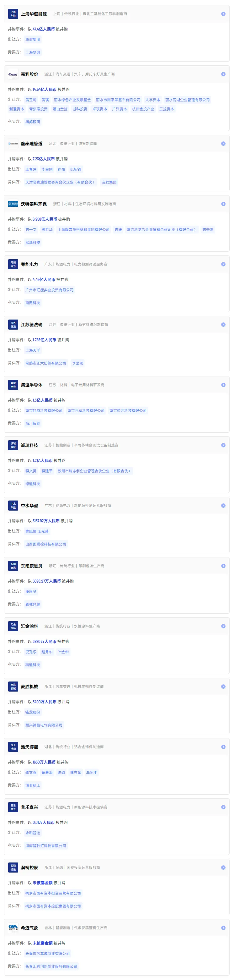
Task: Select seller tag 丽水绿色产业发展基金
Action: tap(72, 100)
